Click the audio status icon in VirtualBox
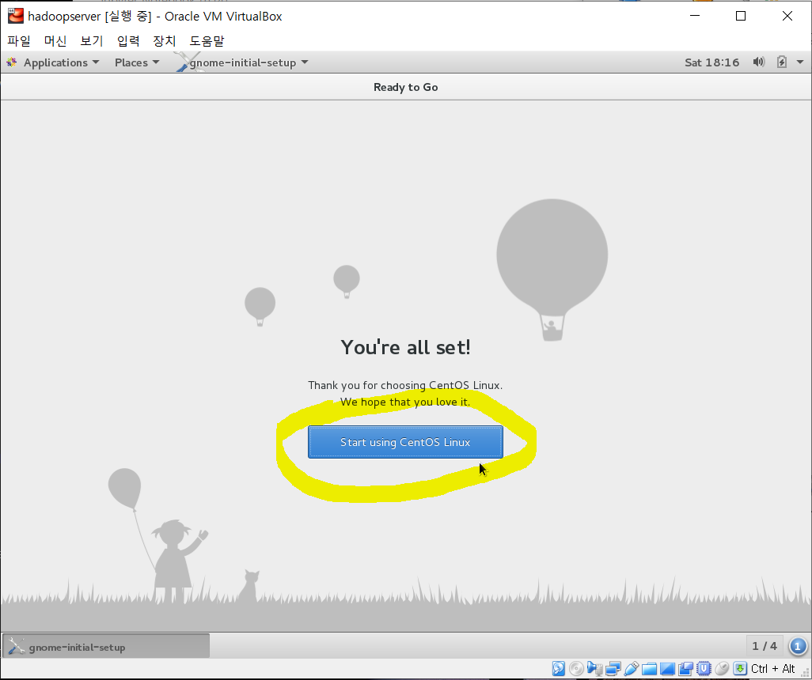This screenshot has height=680, width=812. tap(594, 669)
